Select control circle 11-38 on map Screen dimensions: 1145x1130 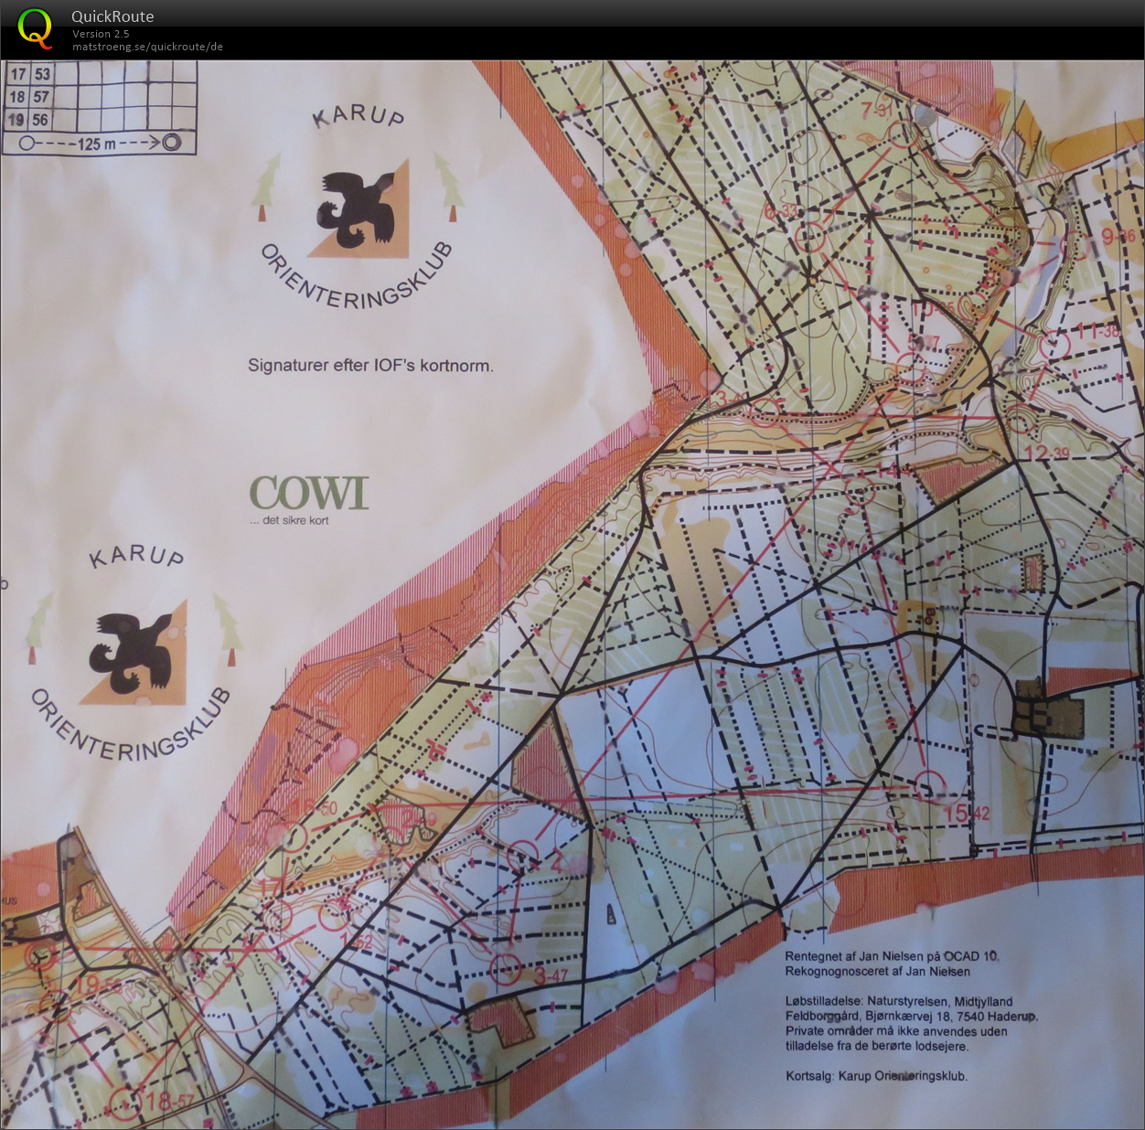1054,345
